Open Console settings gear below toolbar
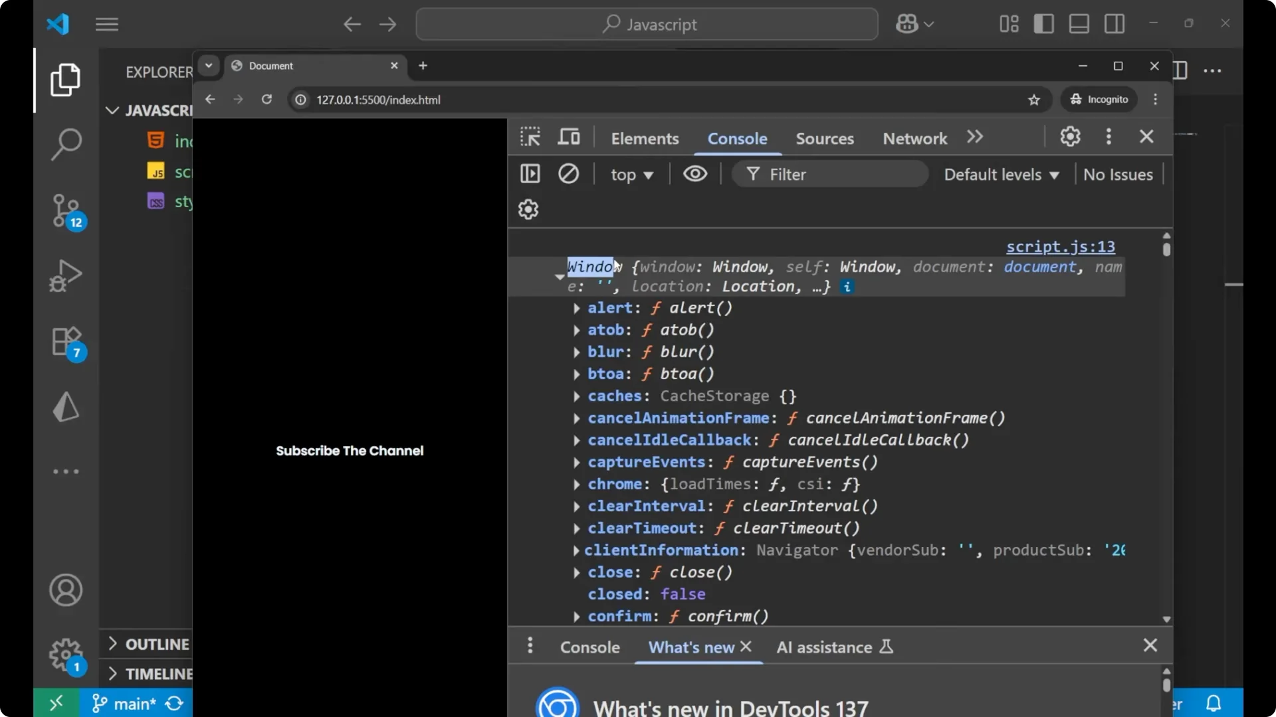Image resolution: width=1276 pixels, height=717 pixels. pyautogui.click(x=528, y=210)
